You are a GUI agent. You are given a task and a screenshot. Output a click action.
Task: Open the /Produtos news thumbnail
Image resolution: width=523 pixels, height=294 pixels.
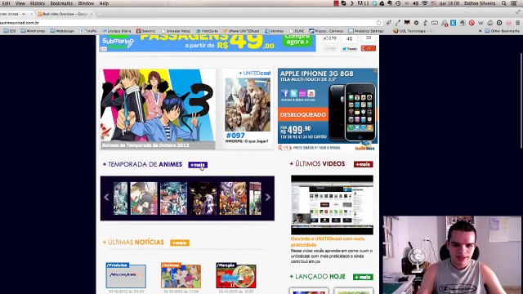(126, 275)
